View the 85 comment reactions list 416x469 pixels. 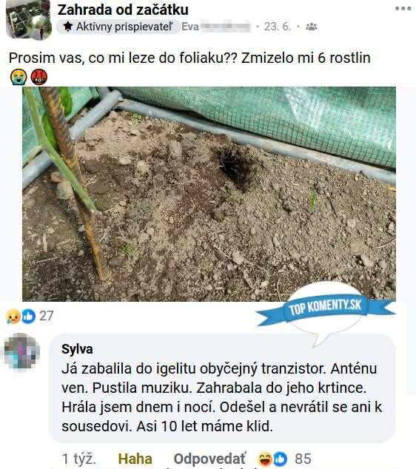pos(303,459)
